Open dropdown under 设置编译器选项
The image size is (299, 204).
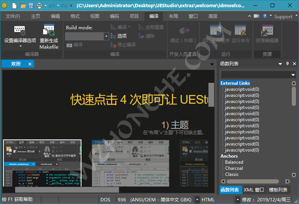pyautogui.click(x=20, y=46)
